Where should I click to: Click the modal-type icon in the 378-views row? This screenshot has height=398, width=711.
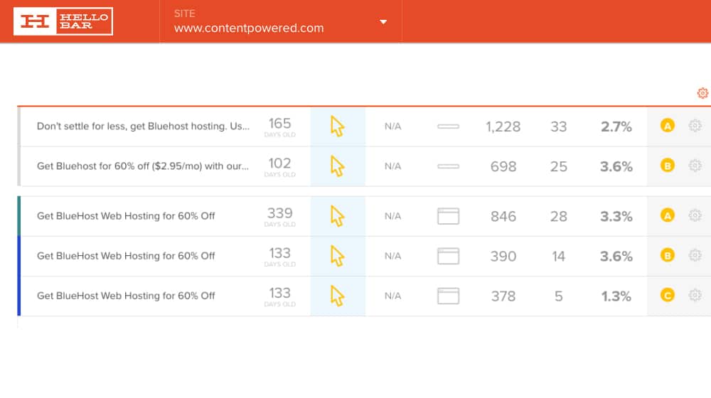[x=448, y=296]
